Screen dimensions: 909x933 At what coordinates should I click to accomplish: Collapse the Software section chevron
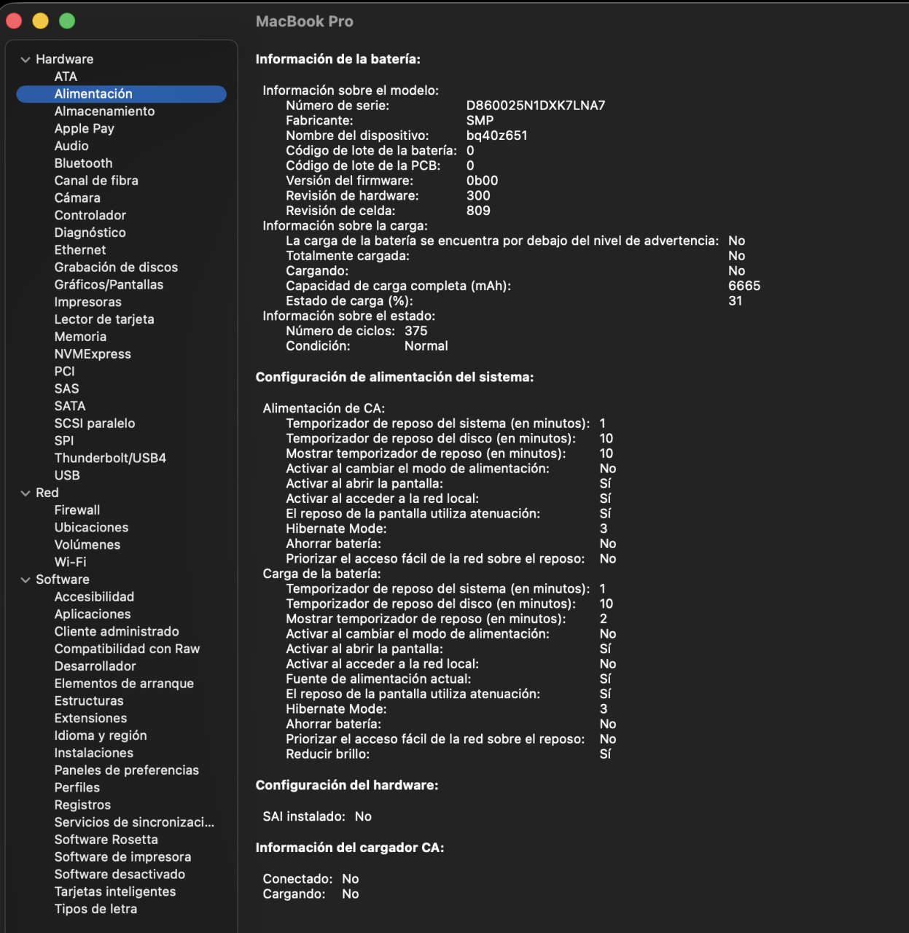(x=26, y=580)
